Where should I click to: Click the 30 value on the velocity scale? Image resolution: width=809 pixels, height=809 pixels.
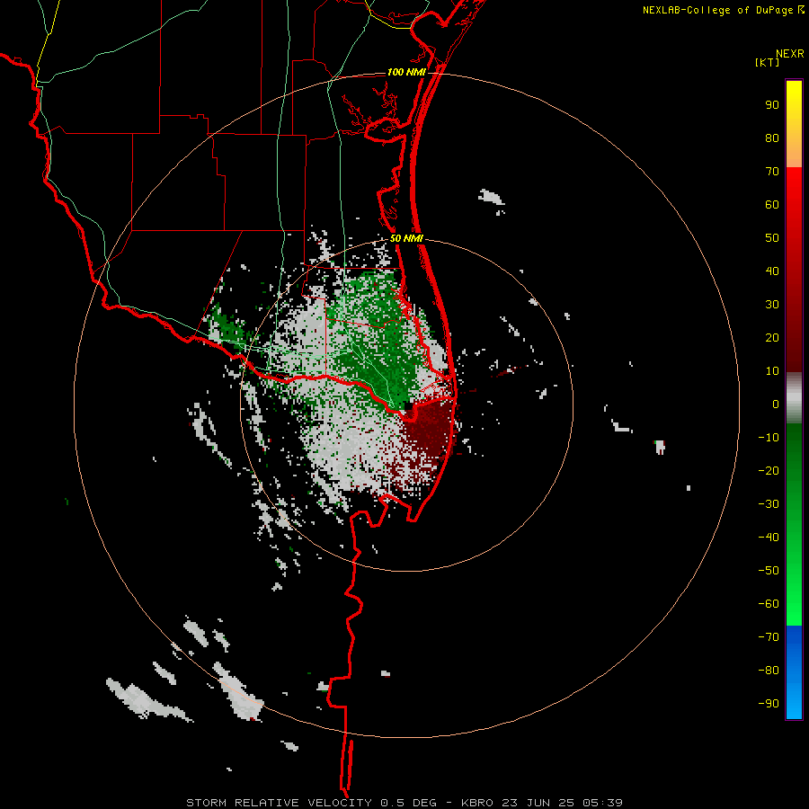tap(772, 305)
